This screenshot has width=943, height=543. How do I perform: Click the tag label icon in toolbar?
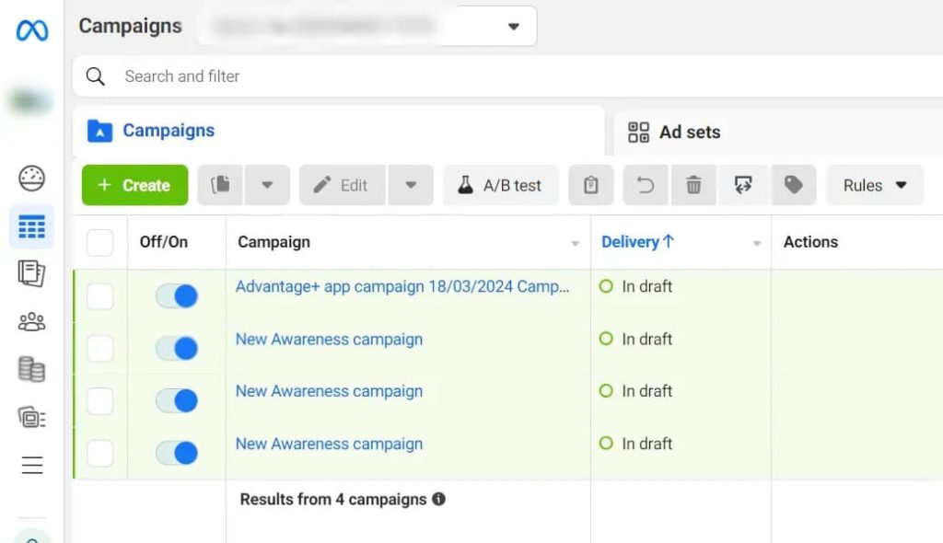793,185
